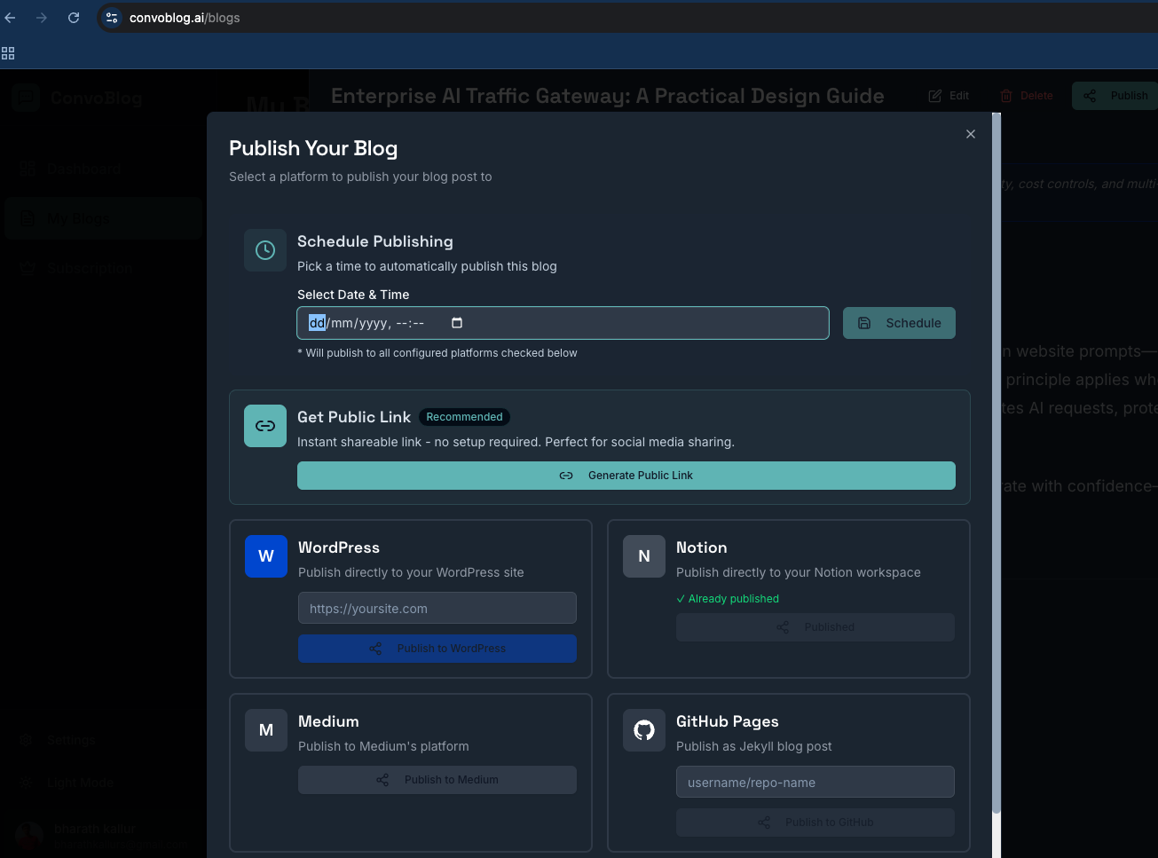Click the Schedule Publishing heading
The width and height of the screenshot is (1158, 858).
[x=375, y=241]
